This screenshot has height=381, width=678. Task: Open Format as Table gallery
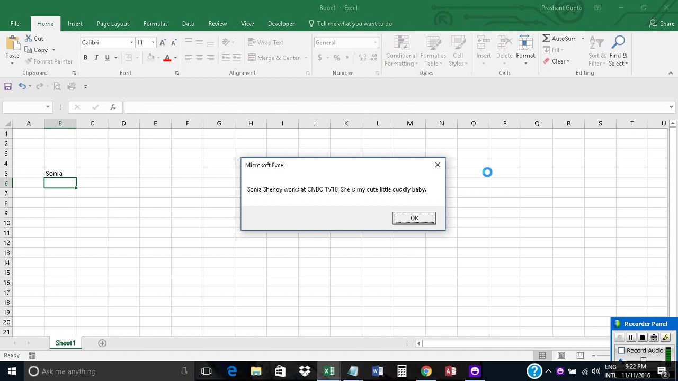coord(433,51)
